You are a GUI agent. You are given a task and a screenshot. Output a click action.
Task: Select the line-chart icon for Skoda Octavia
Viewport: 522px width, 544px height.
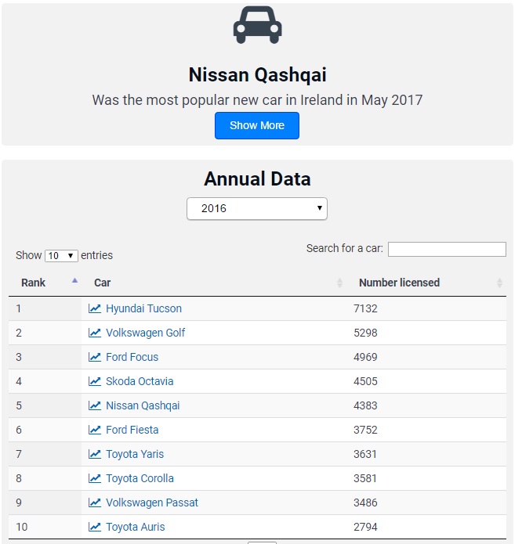point(95,381)
